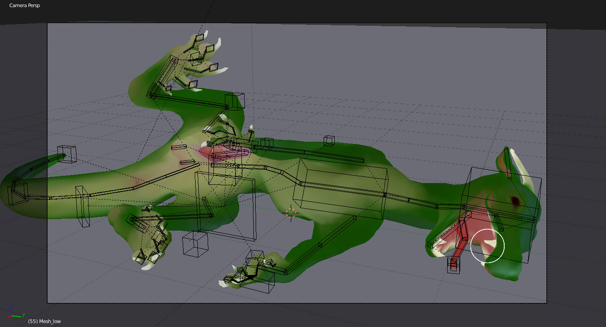Click the red-white 3D cursor crosshair
Viewport: 606px width, 327px height.
point(291,213)
